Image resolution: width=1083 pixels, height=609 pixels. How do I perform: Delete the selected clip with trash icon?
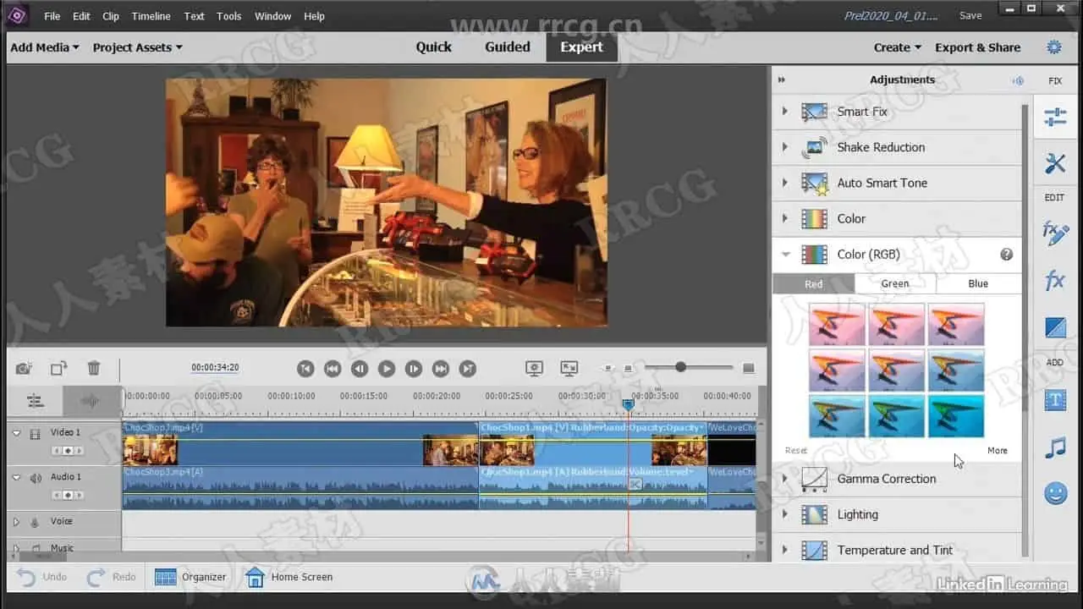pyautogui.click(x=94, y=368)
